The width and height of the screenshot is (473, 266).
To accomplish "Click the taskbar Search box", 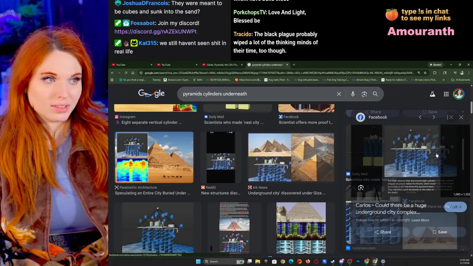I will 223,262.
